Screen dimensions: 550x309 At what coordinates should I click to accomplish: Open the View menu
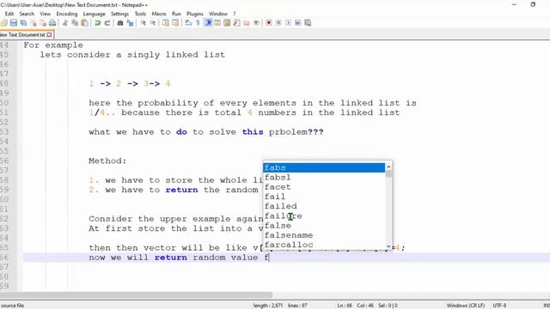coord(45,14)
